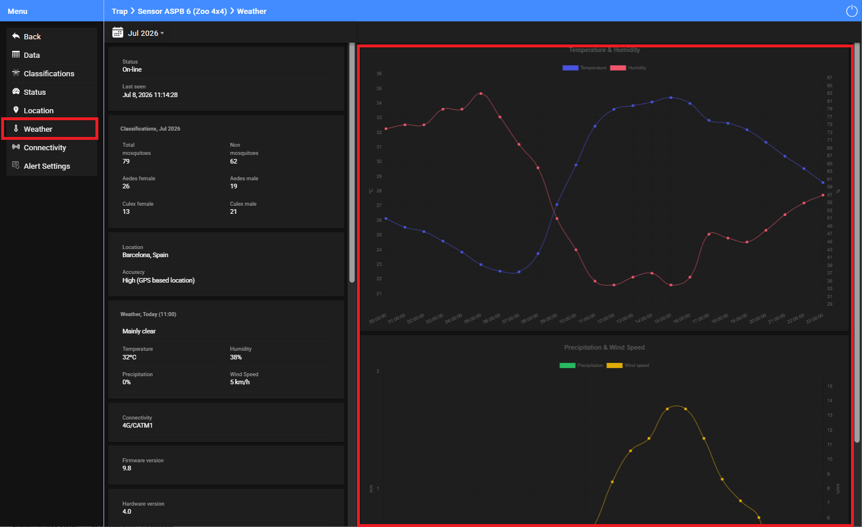Click the Back arrow icon in menu
The width and height of the screenshot is (862, 527).
(16, 36)
